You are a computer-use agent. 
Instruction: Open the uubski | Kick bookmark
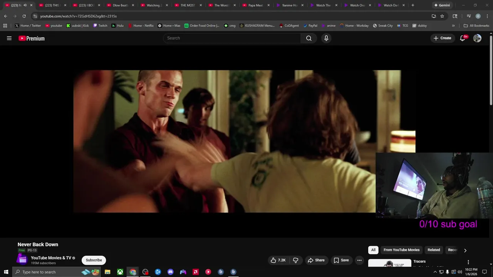coord(77,26)
